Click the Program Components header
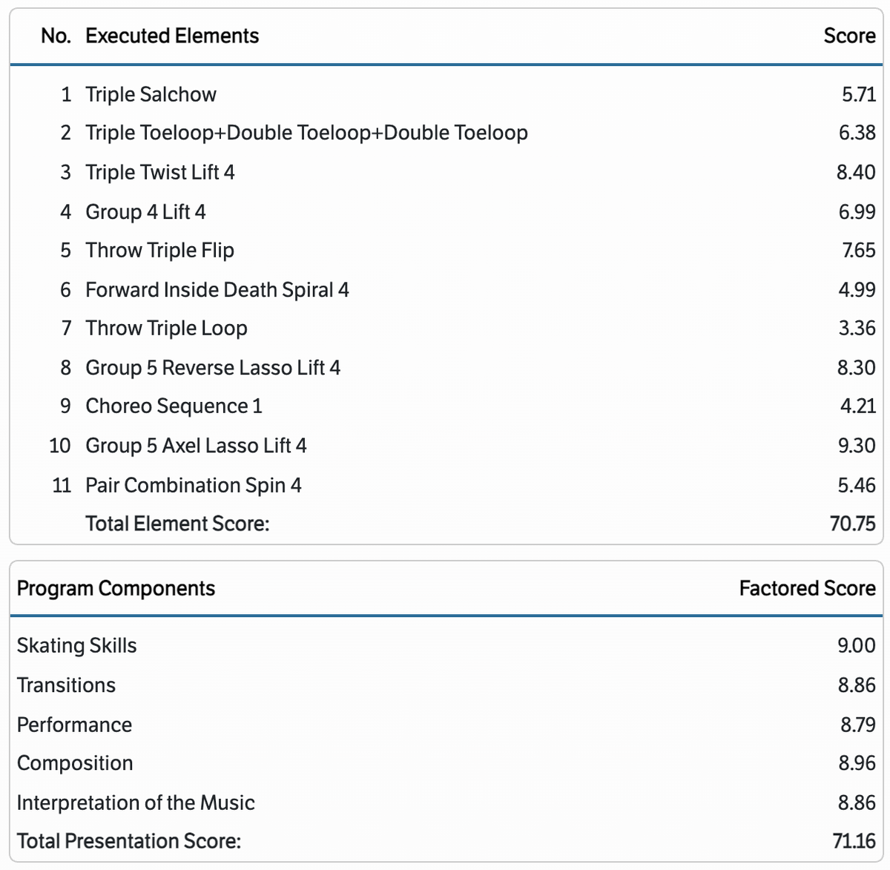The height and width of the screenshot is (870, 890). click(x=116, y=588)
